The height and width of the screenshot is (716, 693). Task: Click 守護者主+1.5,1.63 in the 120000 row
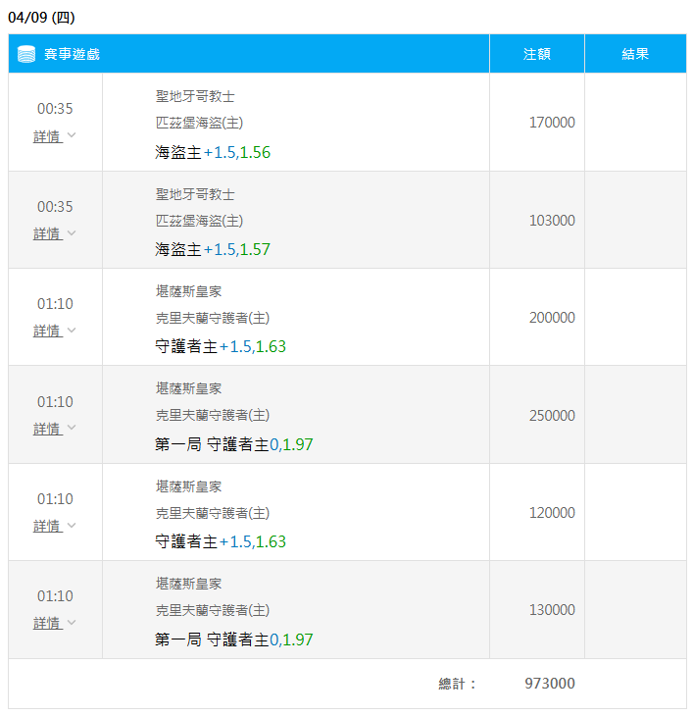coord(221,541)
